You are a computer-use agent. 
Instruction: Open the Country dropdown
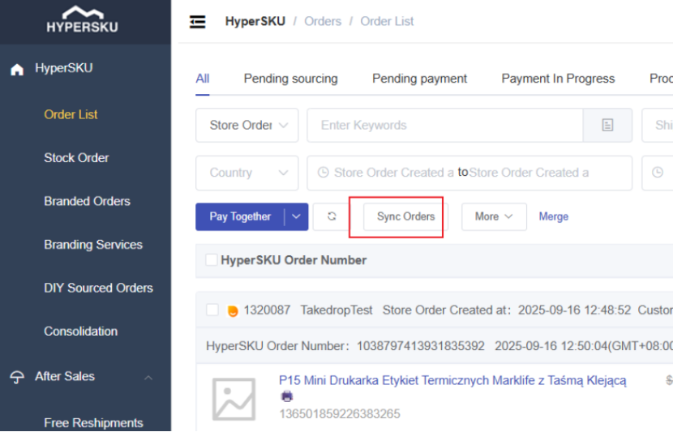[x=247, y=173]
